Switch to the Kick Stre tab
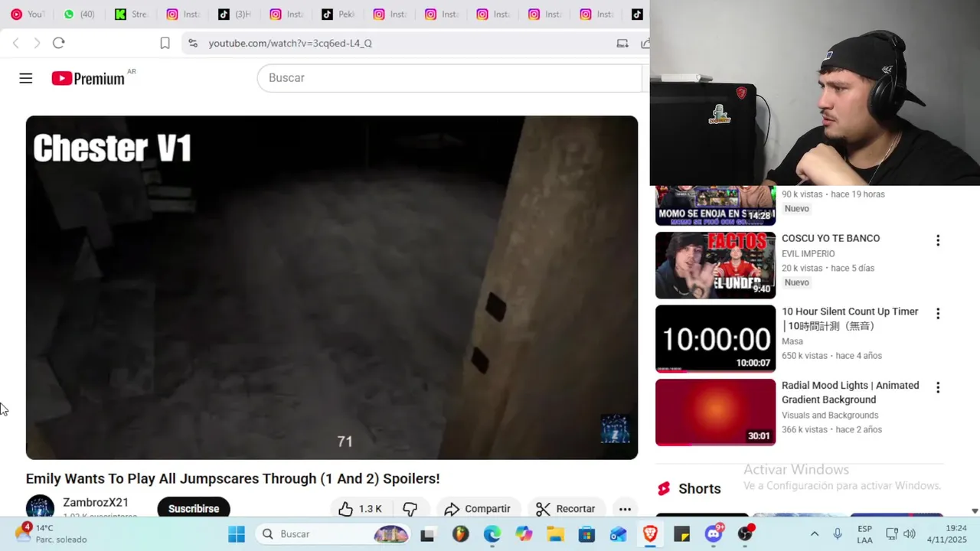 click(131, 14)
